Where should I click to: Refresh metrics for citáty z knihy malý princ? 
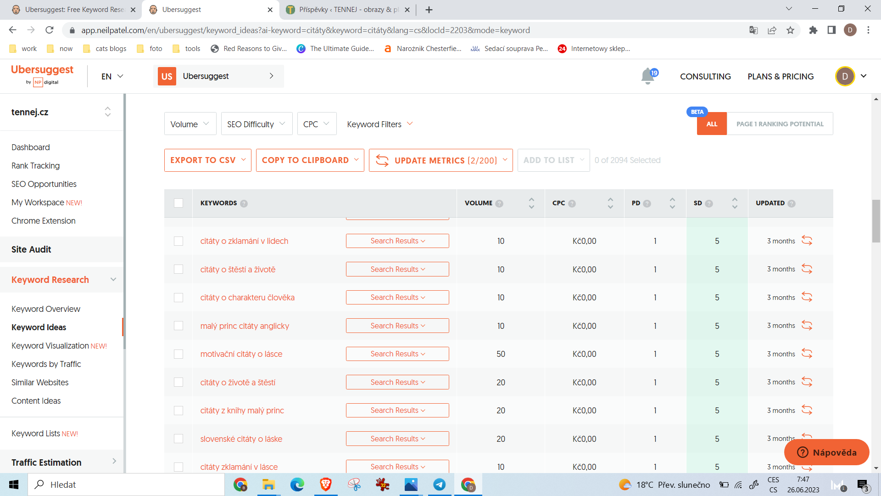pos(807,410)
